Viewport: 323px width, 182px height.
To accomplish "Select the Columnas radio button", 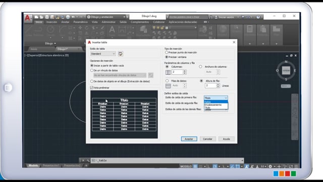I will coord(167,67).
